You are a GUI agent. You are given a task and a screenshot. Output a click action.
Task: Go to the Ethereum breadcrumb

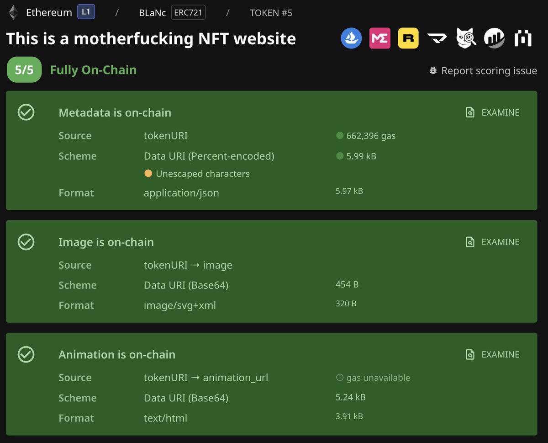coord(49,13)
